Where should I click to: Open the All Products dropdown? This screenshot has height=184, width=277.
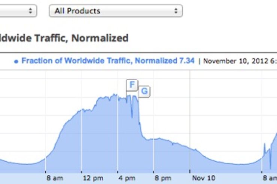pyautogui.click(x=116, y=11)
